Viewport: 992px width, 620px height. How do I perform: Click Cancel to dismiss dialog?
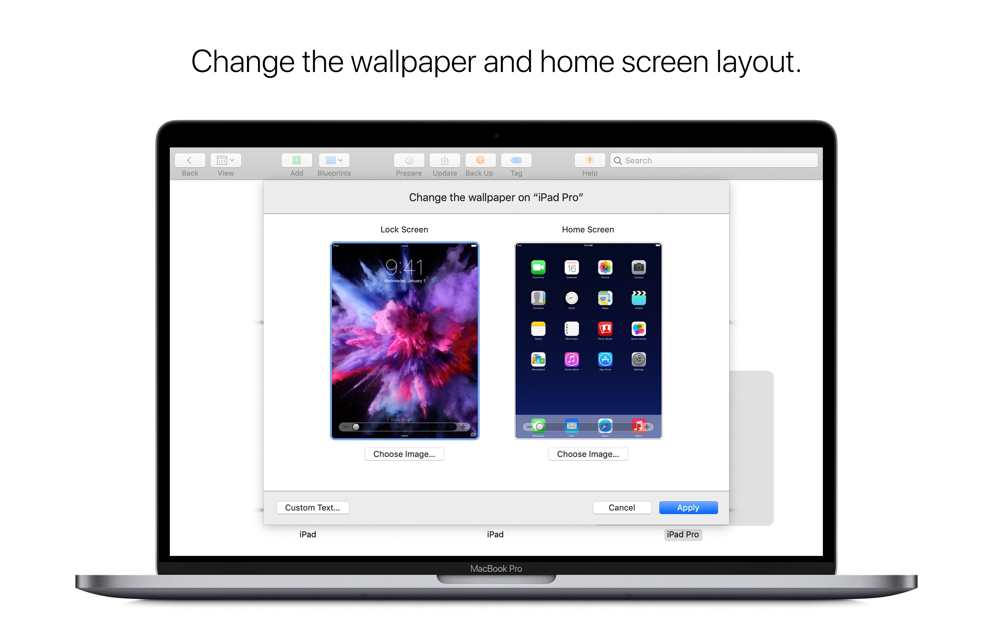click(x=621, y=508)
